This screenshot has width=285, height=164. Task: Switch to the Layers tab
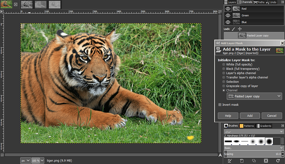[230, 2]
